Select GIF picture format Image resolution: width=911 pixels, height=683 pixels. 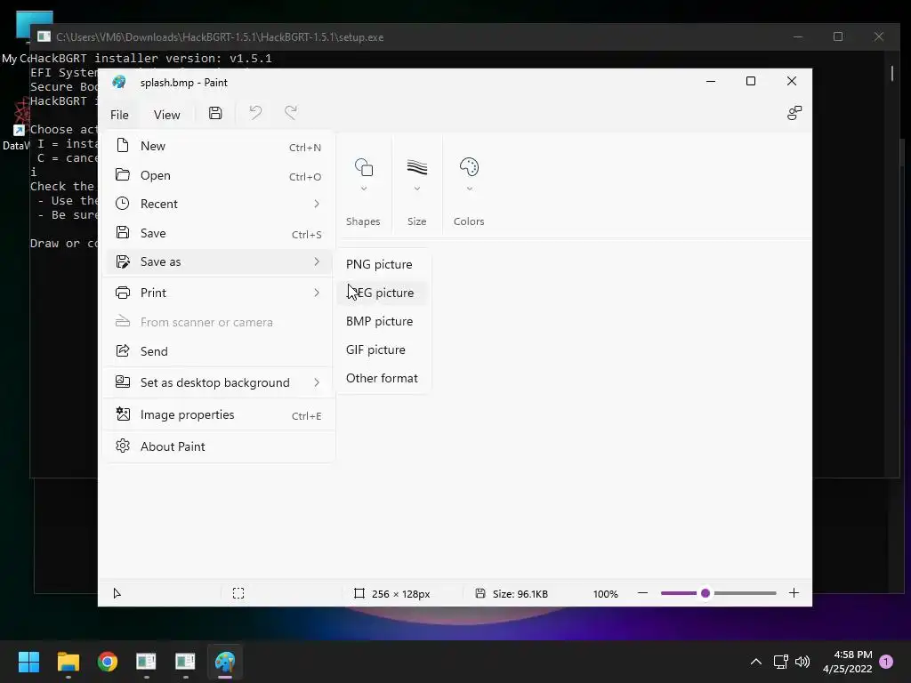tap(383, 350)
